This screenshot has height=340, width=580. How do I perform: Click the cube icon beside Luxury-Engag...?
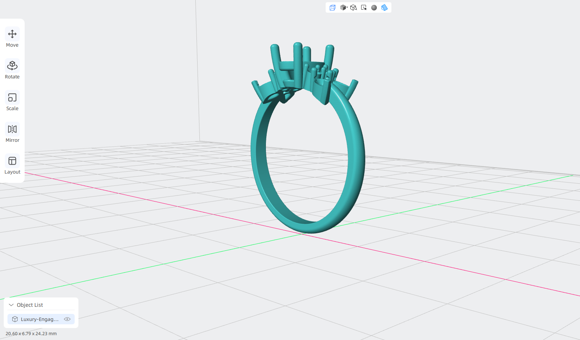15,319
